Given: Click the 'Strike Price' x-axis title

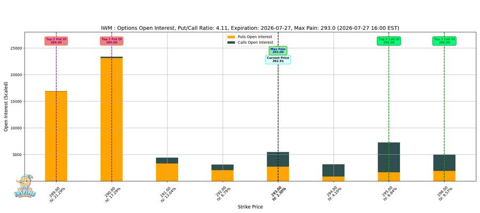Looking at the screenshot, I should (x=250, y=207).
